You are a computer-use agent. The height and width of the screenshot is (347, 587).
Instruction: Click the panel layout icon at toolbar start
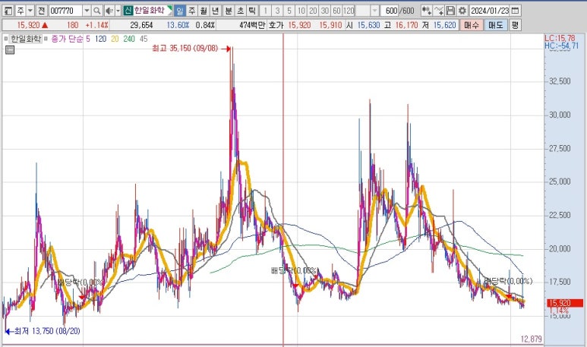(8, 11)
